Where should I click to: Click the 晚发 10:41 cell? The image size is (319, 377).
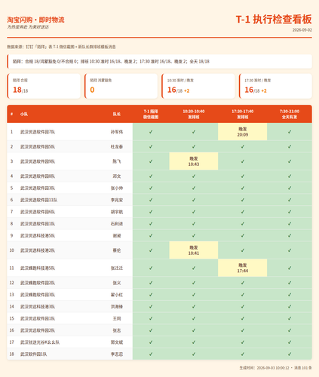click(x=194, y=250)
